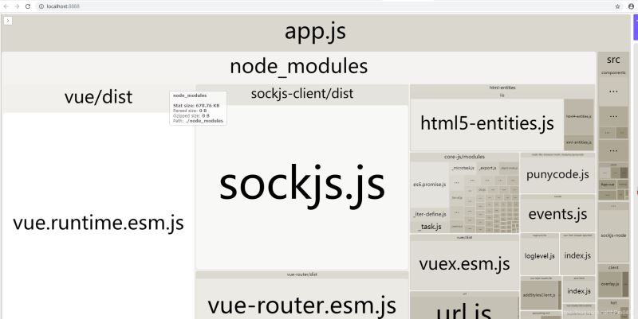Expand the sidebar with the chevron button
The image size is (638, 319).
click(8, 21)
